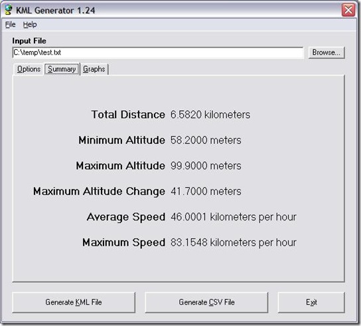
Task: Close the KML Generator window
Action: (x=348, y=10)
